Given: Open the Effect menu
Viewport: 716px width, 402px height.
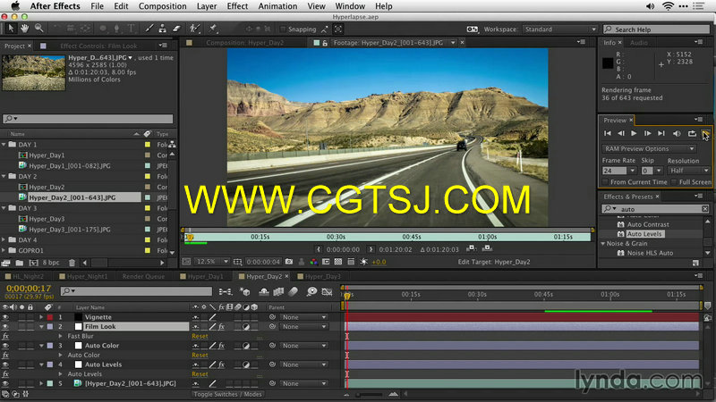Looking at the screenshot, I should click(237, 6).
